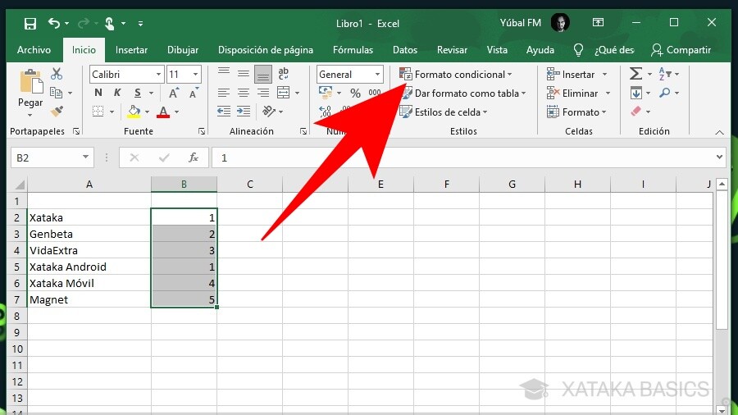
Task: Click the fx insert function icon
Action: (193, 157)
